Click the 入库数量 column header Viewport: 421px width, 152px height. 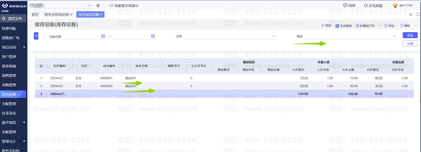298,70
